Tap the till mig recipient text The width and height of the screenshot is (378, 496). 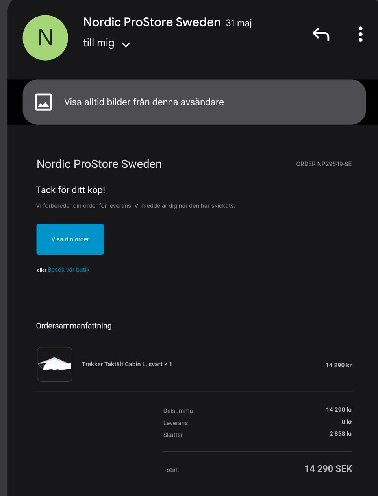click(99, 43)
